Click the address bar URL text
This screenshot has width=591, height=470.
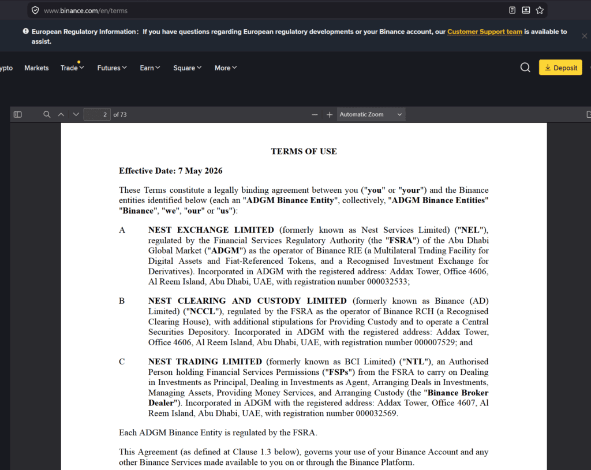point(85,10)
